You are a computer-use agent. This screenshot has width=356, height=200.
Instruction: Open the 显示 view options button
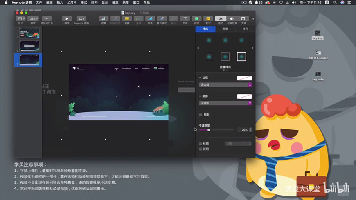point(20,19)
